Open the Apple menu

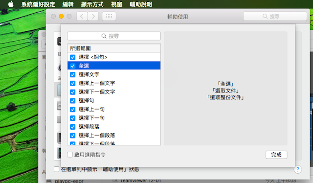11,4
